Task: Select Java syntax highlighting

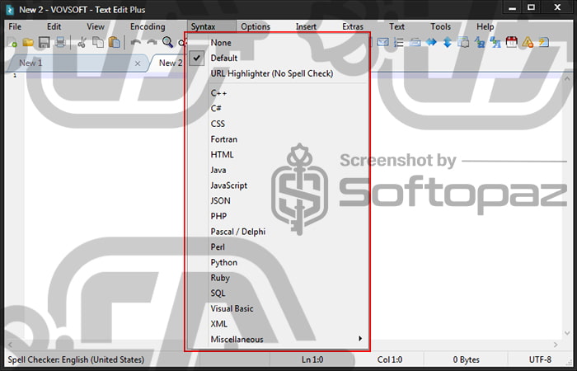Action: (278, 170)
